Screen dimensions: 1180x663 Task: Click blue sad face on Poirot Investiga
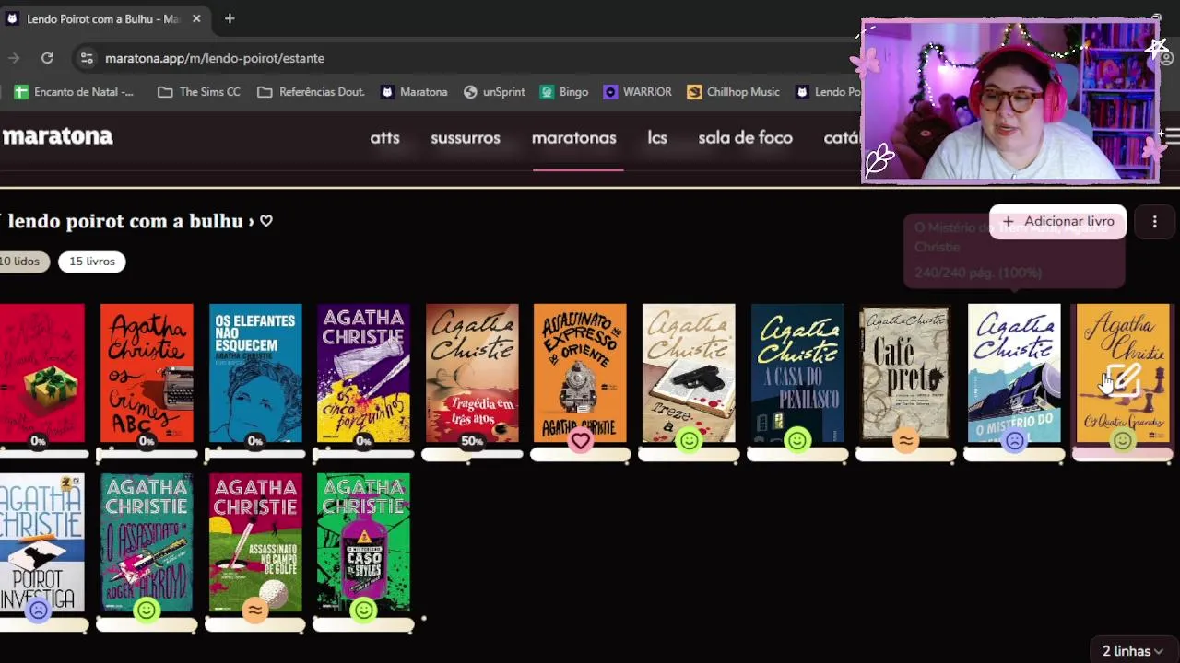(38, 611)
